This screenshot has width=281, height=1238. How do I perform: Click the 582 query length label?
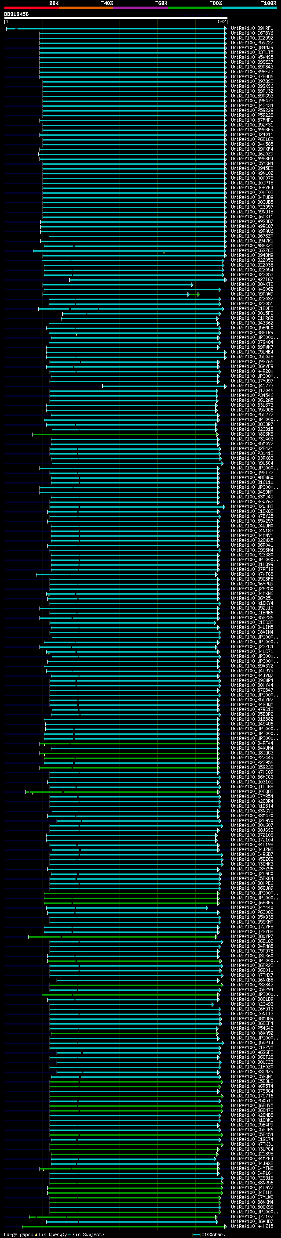pyautogui.click(x=222, y=22)
